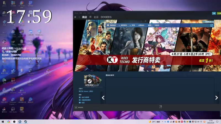This screenshot has width=221, height=124.
Task: Click the Steam gift card image
Action: 93,80
